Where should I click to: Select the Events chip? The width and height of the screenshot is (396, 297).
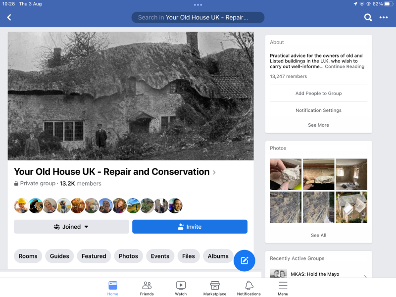[x=160, y=256]
